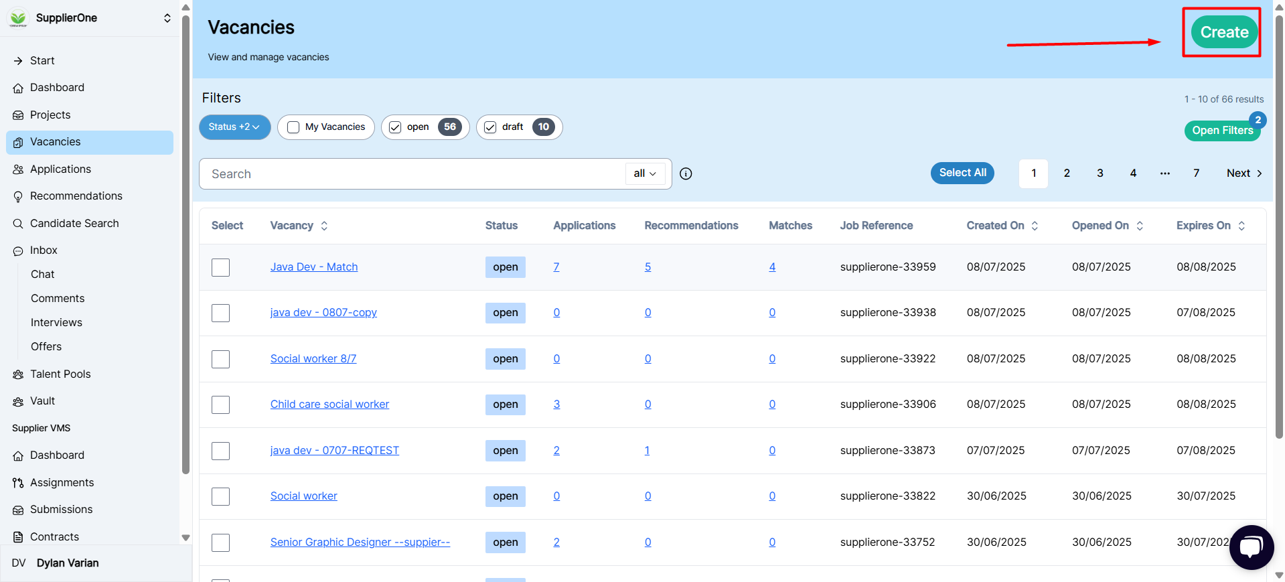1285x582 pixels.
Task: Open the 5 recommendations link for Java Dev - Match
Action: 648,267
